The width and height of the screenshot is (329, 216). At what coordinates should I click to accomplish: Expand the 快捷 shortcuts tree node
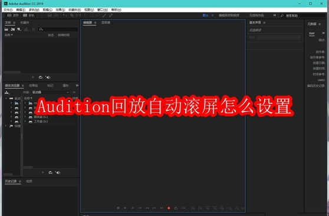(6, 126)
